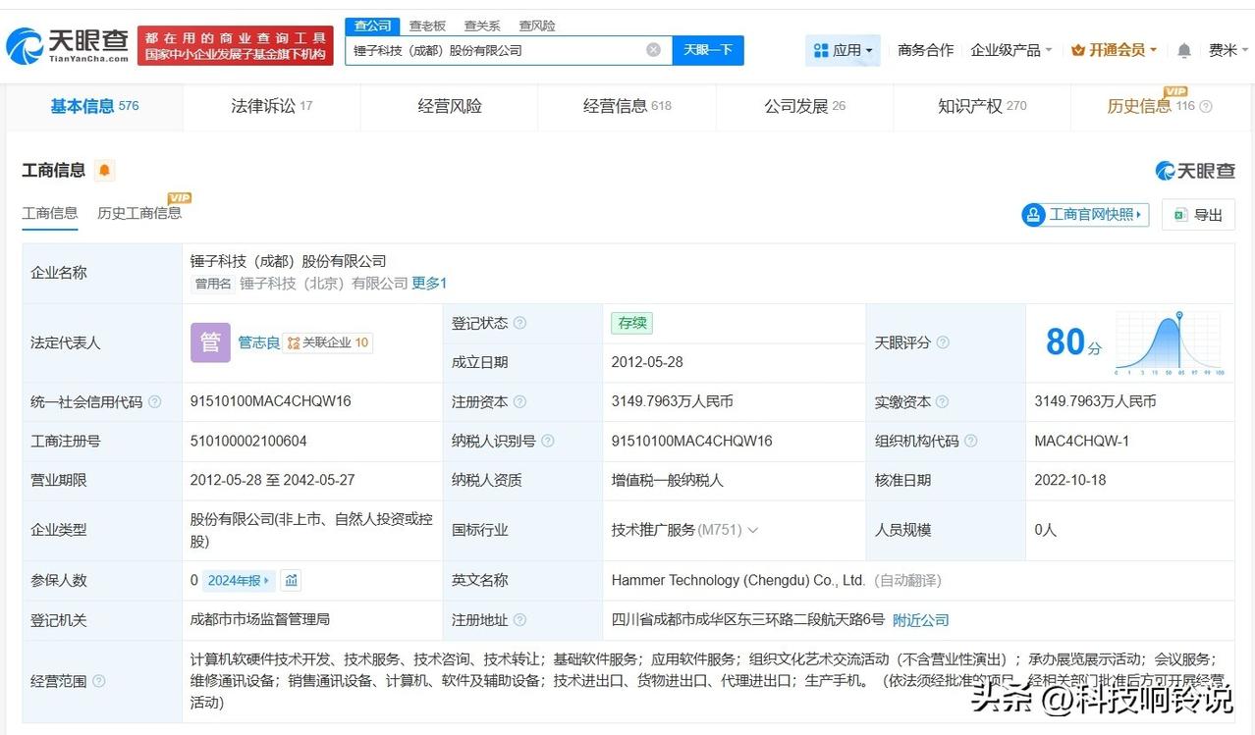Click the 导出 export button
The height and width of the screenshot is (735, 1255).
pos(1198,215)
